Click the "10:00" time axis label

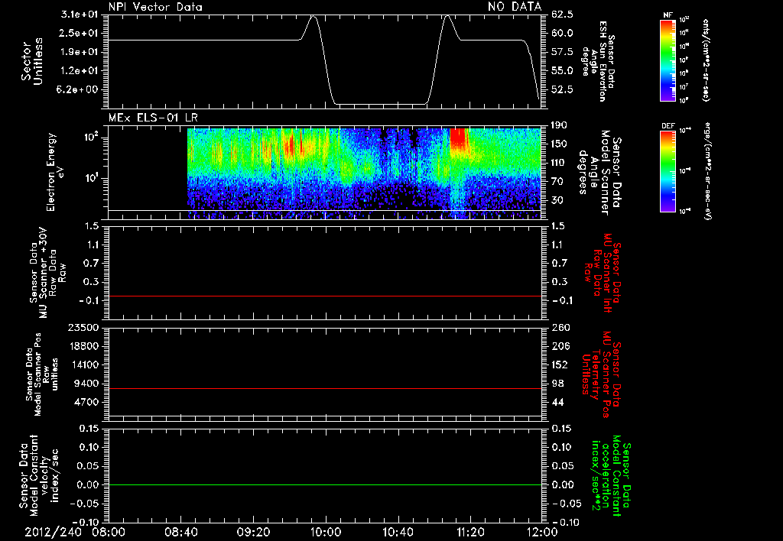(326, 532)
